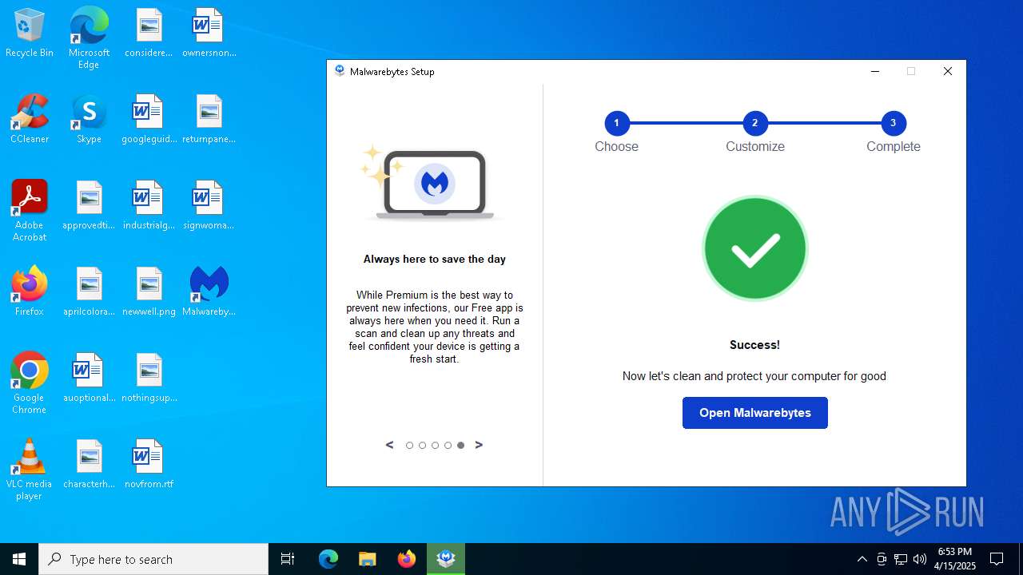Screen dimensions: 1023x575
Task: Click step 2 Customize circle
Action: click(754, 123)
